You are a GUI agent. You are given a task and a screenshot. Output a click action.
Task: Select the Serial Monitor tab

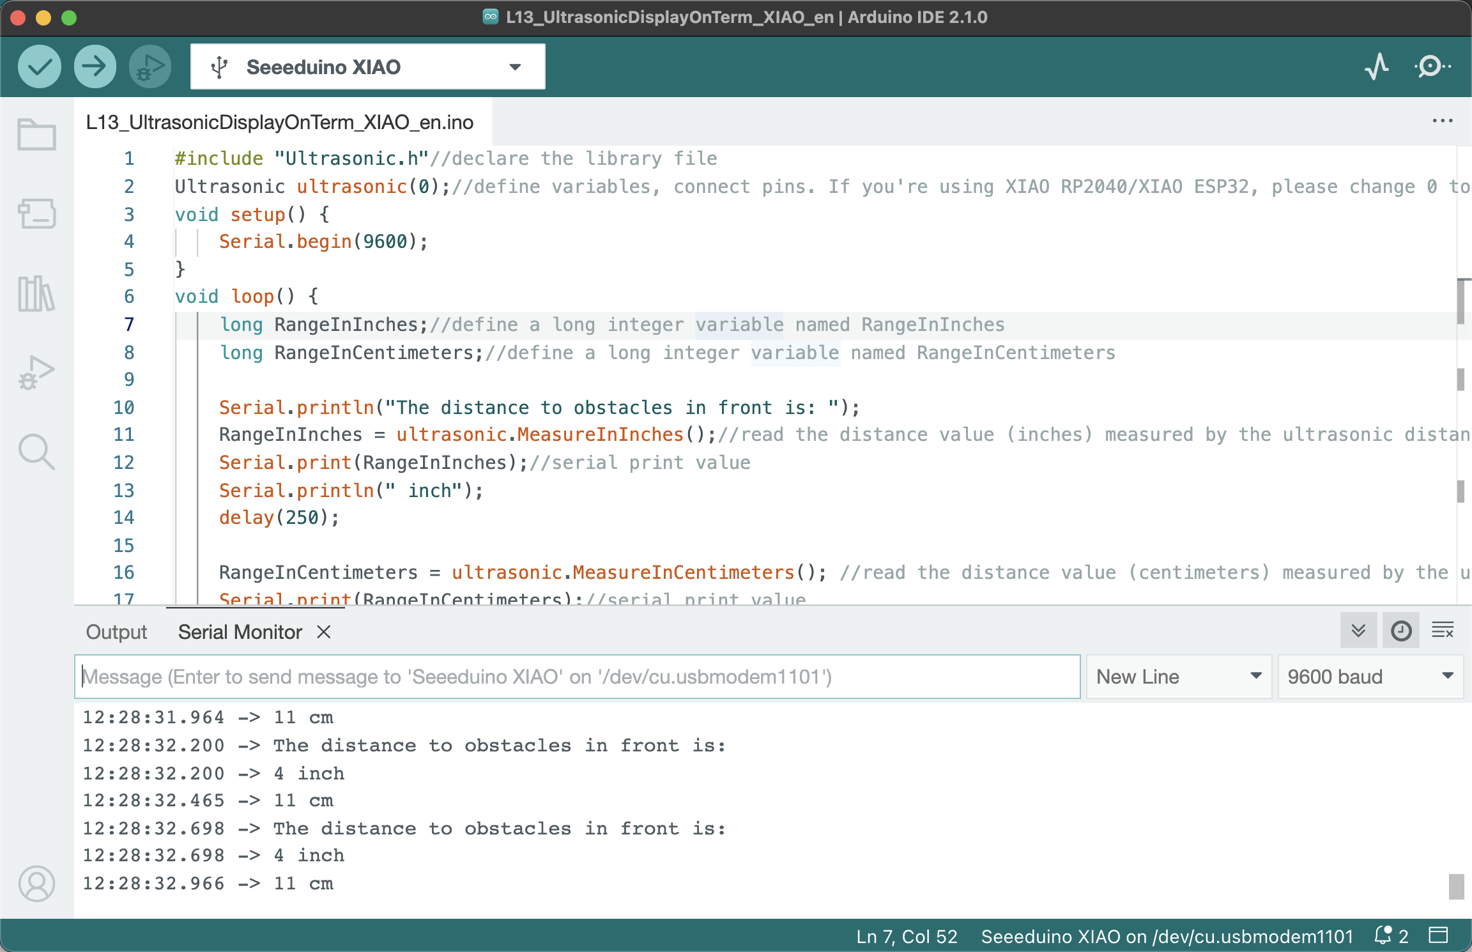click(x=240, y=632)
